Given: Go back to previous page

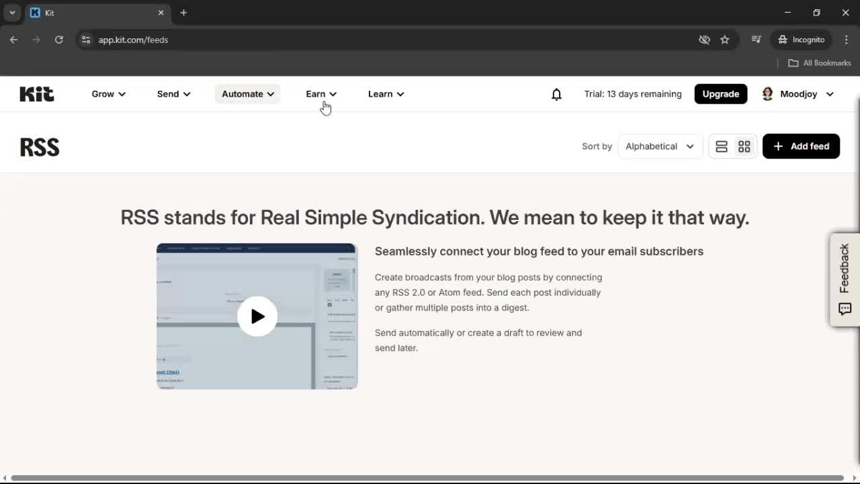Looking at the screenshot, I should (x=14, y=40).
